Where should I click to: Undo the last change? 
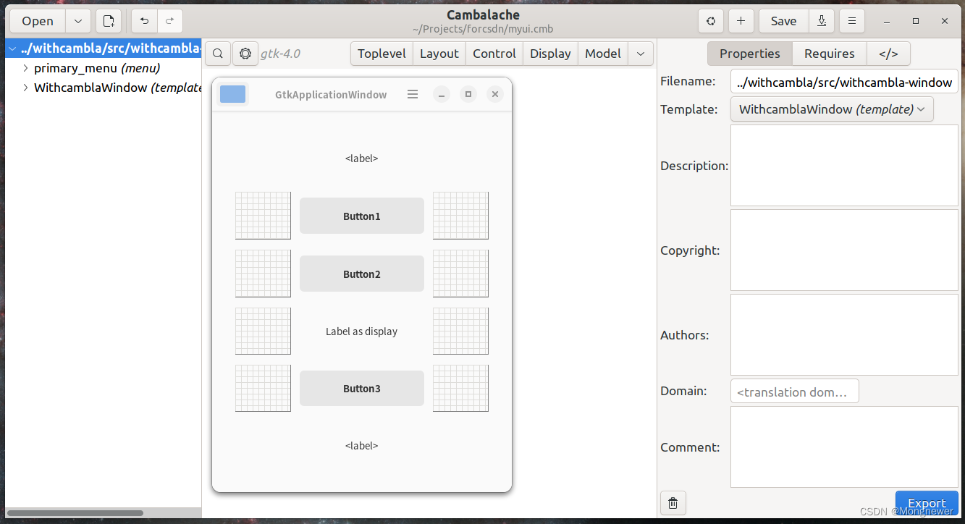tap(143, 21)
